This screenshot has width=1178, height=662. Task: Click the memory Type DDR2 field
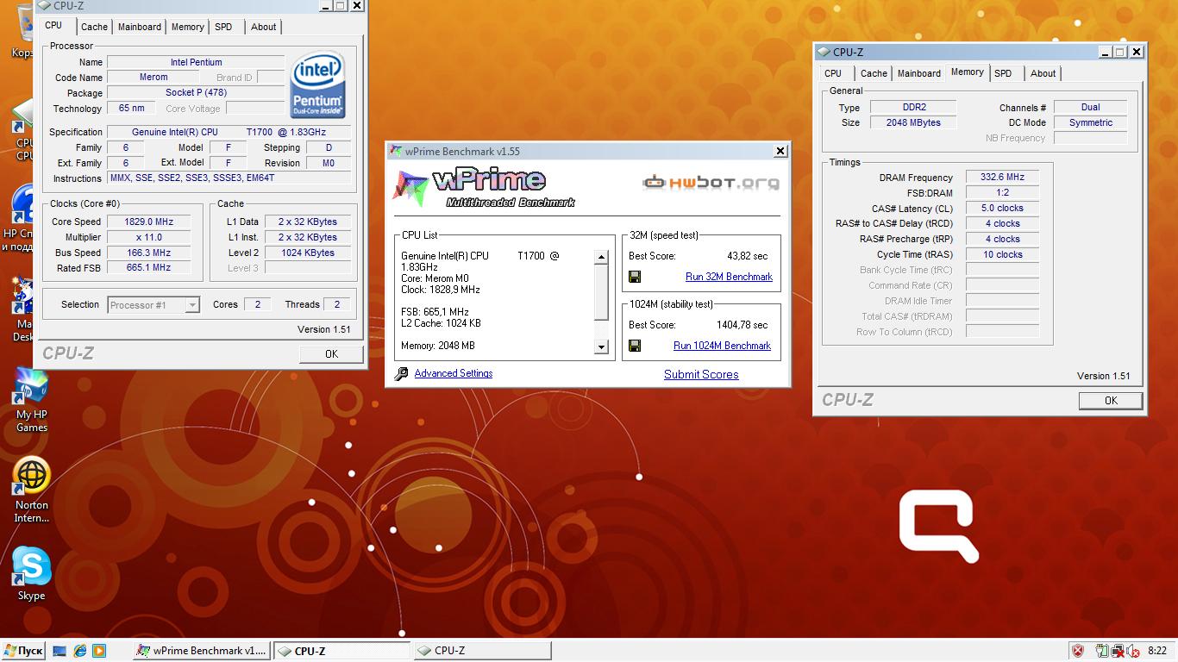click(x=913, y=107)
